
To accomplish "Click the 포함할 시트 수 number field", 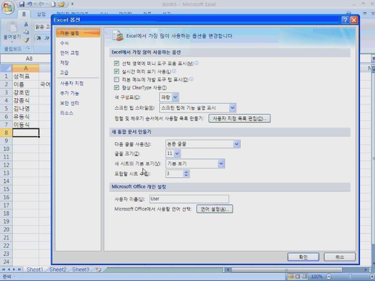I will point(174,174).
